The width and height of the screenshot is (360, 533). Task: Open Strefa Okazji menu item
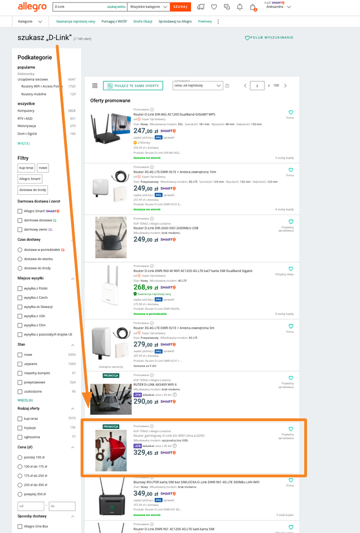click(142, 21)
